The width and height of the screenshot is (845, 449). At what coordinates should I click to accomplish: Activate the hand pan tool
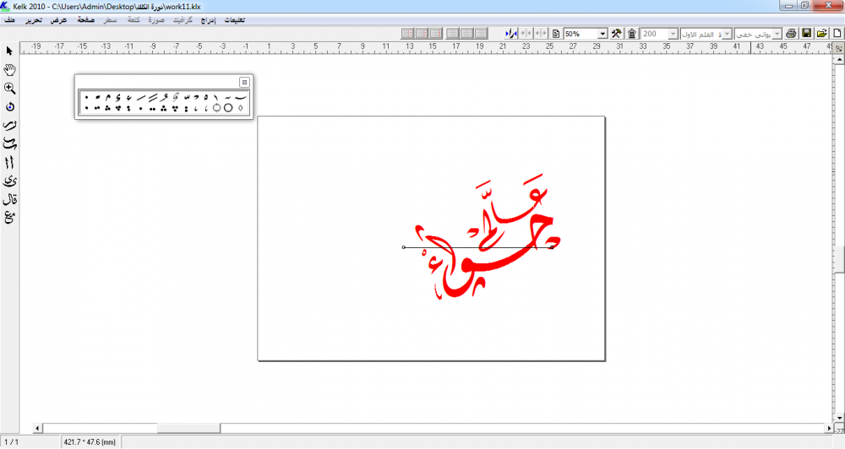pos(10,69)
